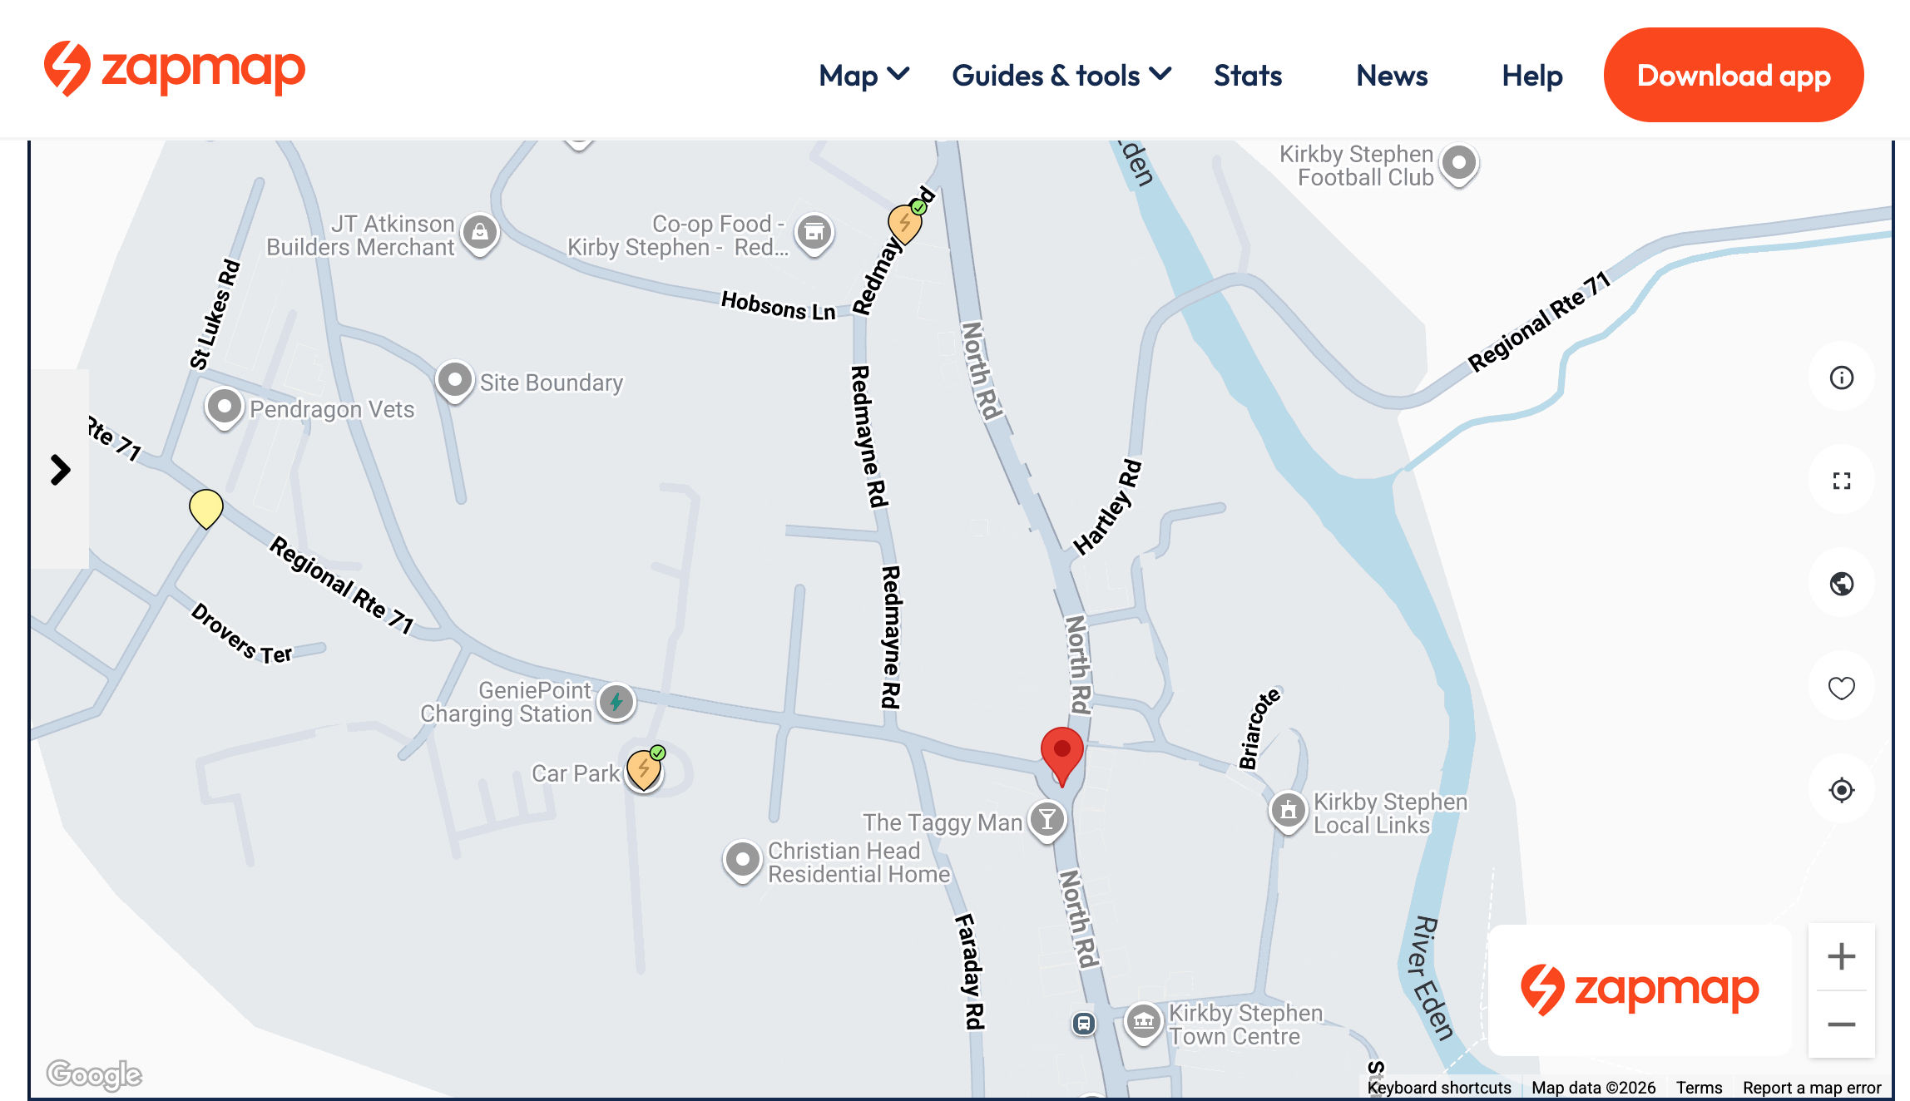1910x1101 pixels.
Task: Select the Car Park charging point pin
Action: [x=644, y=769]
